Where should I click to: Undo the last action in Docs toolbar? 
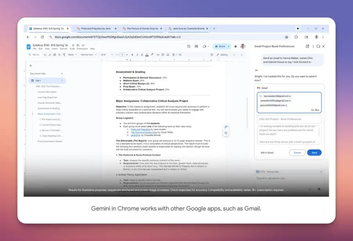[45, 55]
